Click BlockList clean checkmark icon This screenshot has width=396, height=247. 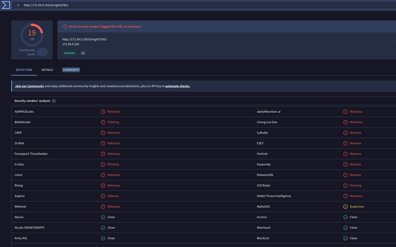coord(345,238)
